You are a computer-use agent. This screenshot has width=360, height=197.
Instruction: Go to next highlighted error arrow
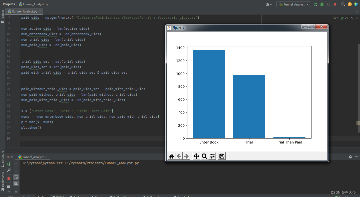click(356, 18)
